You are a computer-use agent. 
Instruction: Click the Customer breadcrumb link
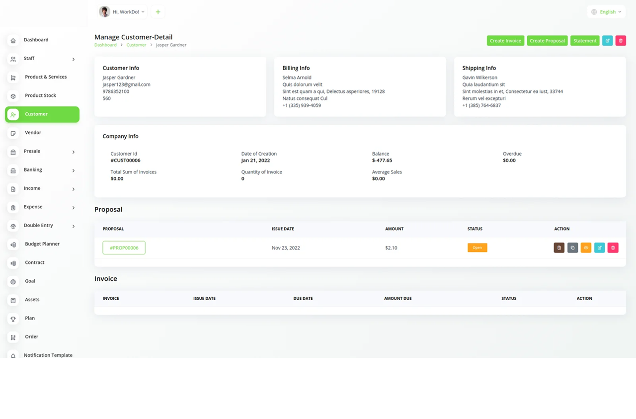tap(136, 45)
